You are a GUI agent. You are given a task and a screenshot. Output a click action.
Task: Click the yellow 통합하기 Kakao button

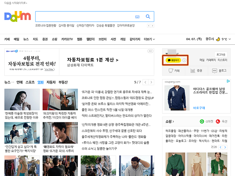(x=173, y=60)
